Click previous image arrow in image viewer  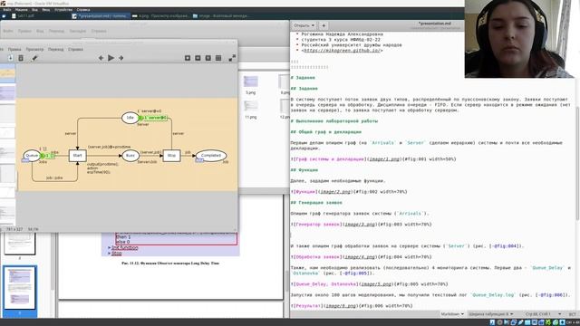pos(101,58)
